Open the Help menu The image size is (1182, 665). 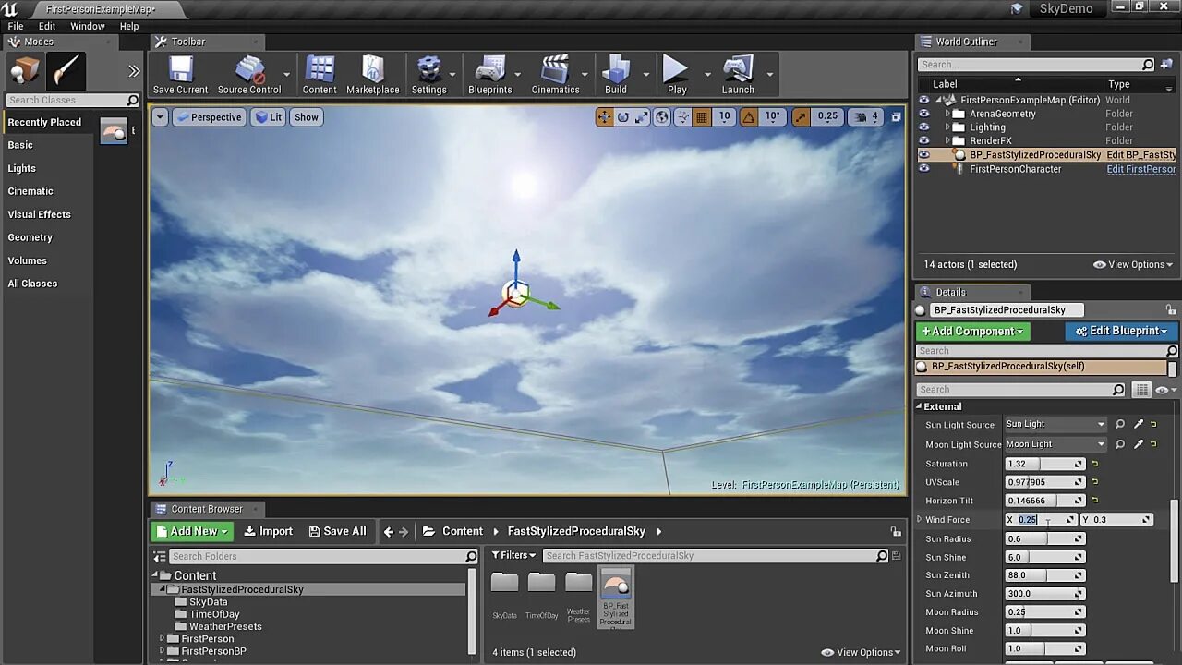click(129, 26)
